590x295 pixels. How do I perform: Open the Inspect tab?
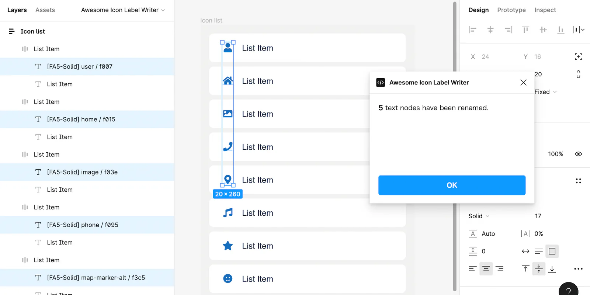(545, 10)
